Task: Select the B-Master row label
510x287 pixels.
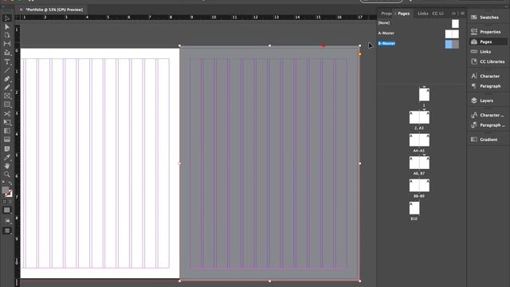Action: point(386,43)
